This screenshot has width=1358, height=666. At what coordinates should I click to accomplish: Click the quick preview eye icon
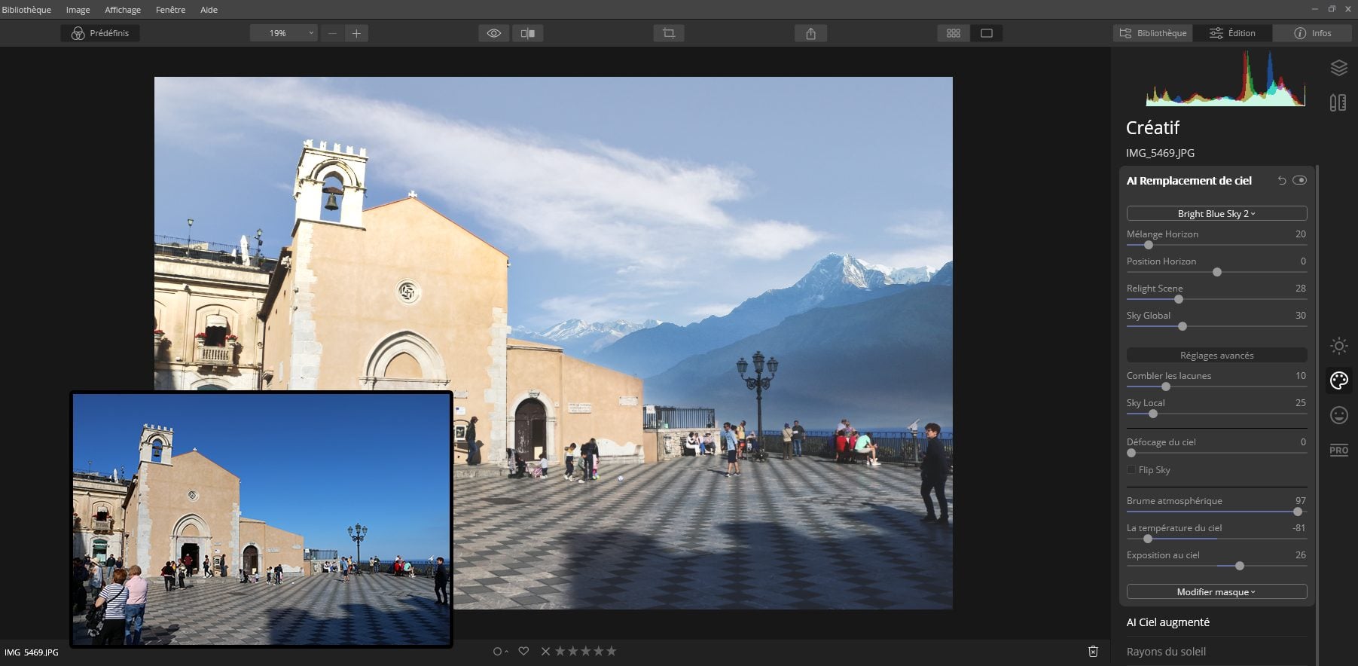coord(494,33)
